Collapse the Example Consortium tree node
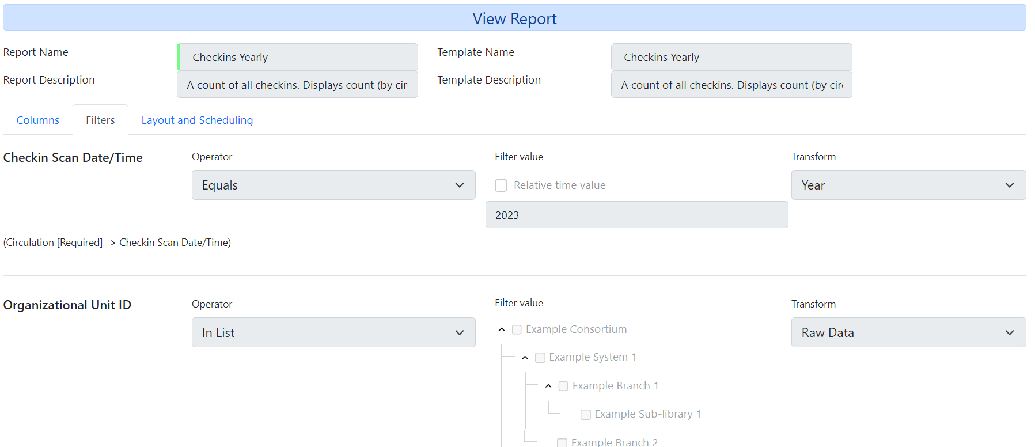The height and width of the screenshot is (447, 1035). [502, 329]
